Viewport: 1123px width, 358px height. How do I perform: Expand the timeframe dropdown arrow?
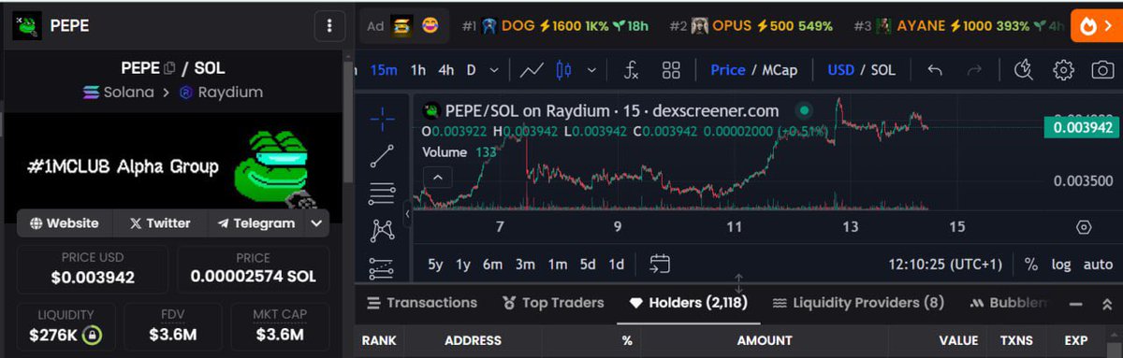494,70
